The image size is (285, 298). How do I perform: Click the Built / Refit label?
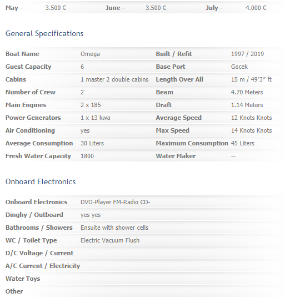point(174,54)
